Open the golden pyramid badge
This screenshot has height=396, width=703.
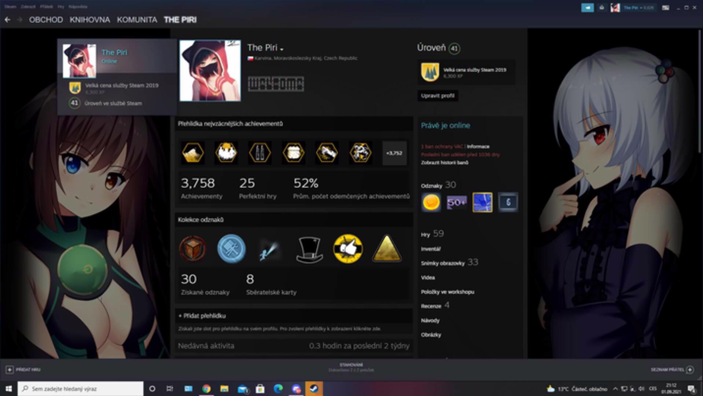[387, 249]
